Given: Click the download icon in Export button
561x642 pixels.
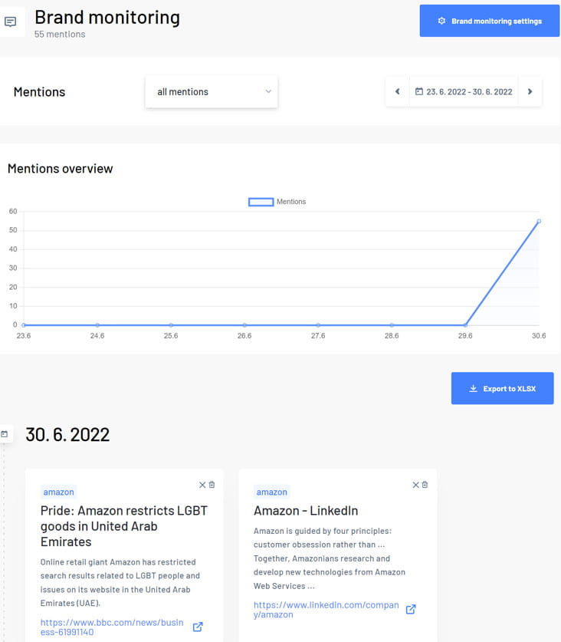Looking at the screenshot, I should point(473,388).
